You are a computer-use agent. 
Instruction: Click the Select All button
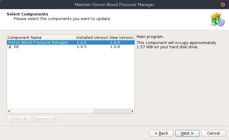coord(19,119)
